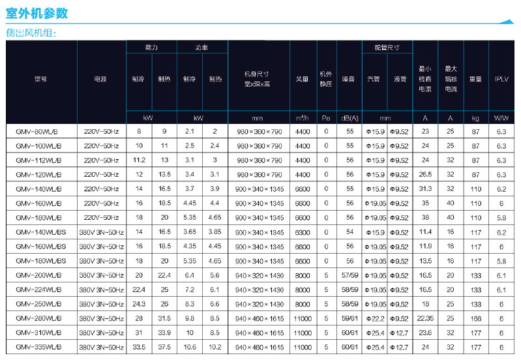The height and width of the screenshot is (362, 521).
Task: Click current 26.5 in GMV-120WL/B row
Action: coord(425,174)
